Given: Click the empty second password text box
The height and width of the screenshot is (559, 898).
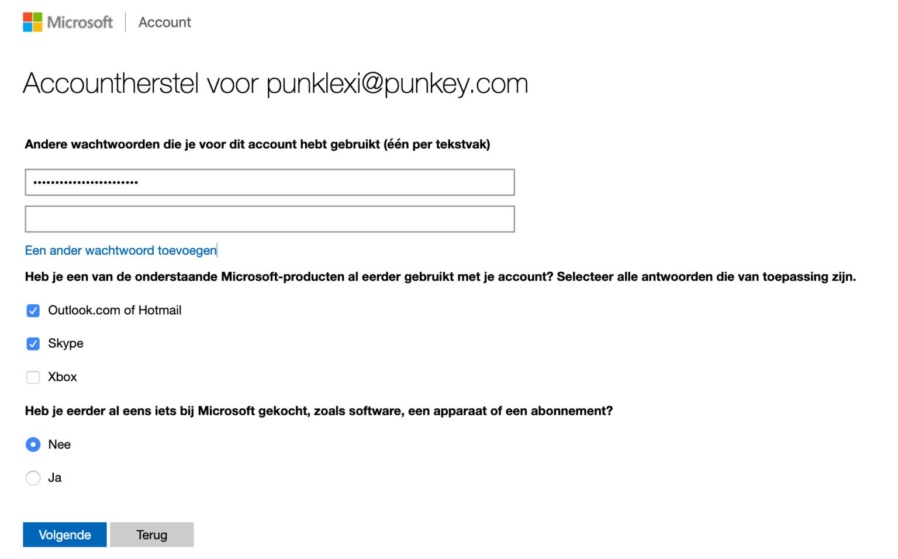Looking at the screenshot, I should click(x=270, y=219).
